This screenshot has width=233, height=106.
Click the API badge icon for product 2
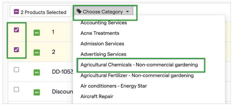click(x=37, y=53)
